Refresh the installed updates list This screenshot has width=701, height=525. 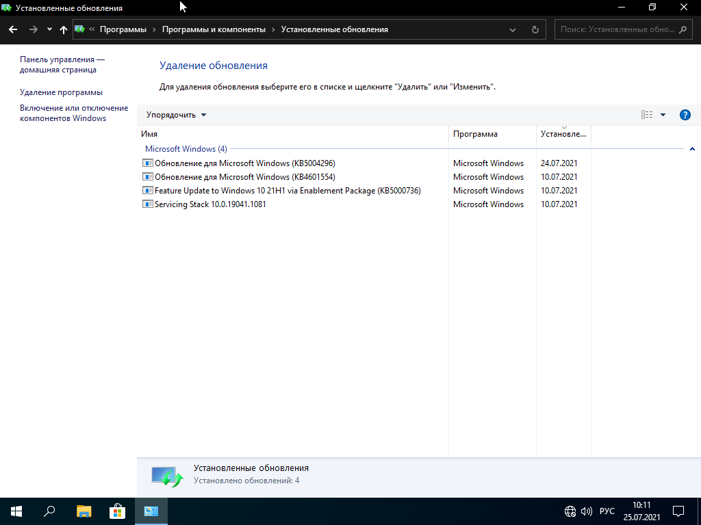coord(535,30)
